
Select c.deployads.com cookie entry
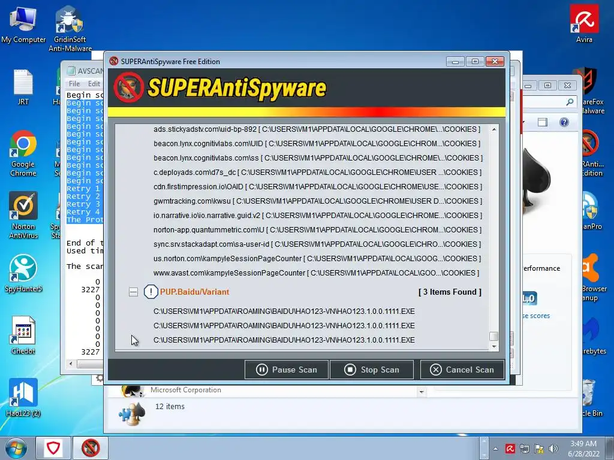(x=317, y=172)
